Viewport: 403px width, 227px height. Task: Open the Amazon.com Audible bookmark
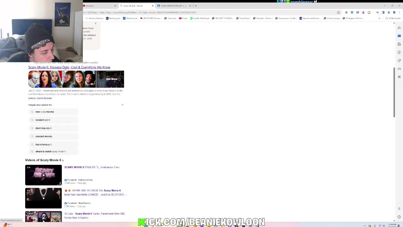[x=286, y=18]
